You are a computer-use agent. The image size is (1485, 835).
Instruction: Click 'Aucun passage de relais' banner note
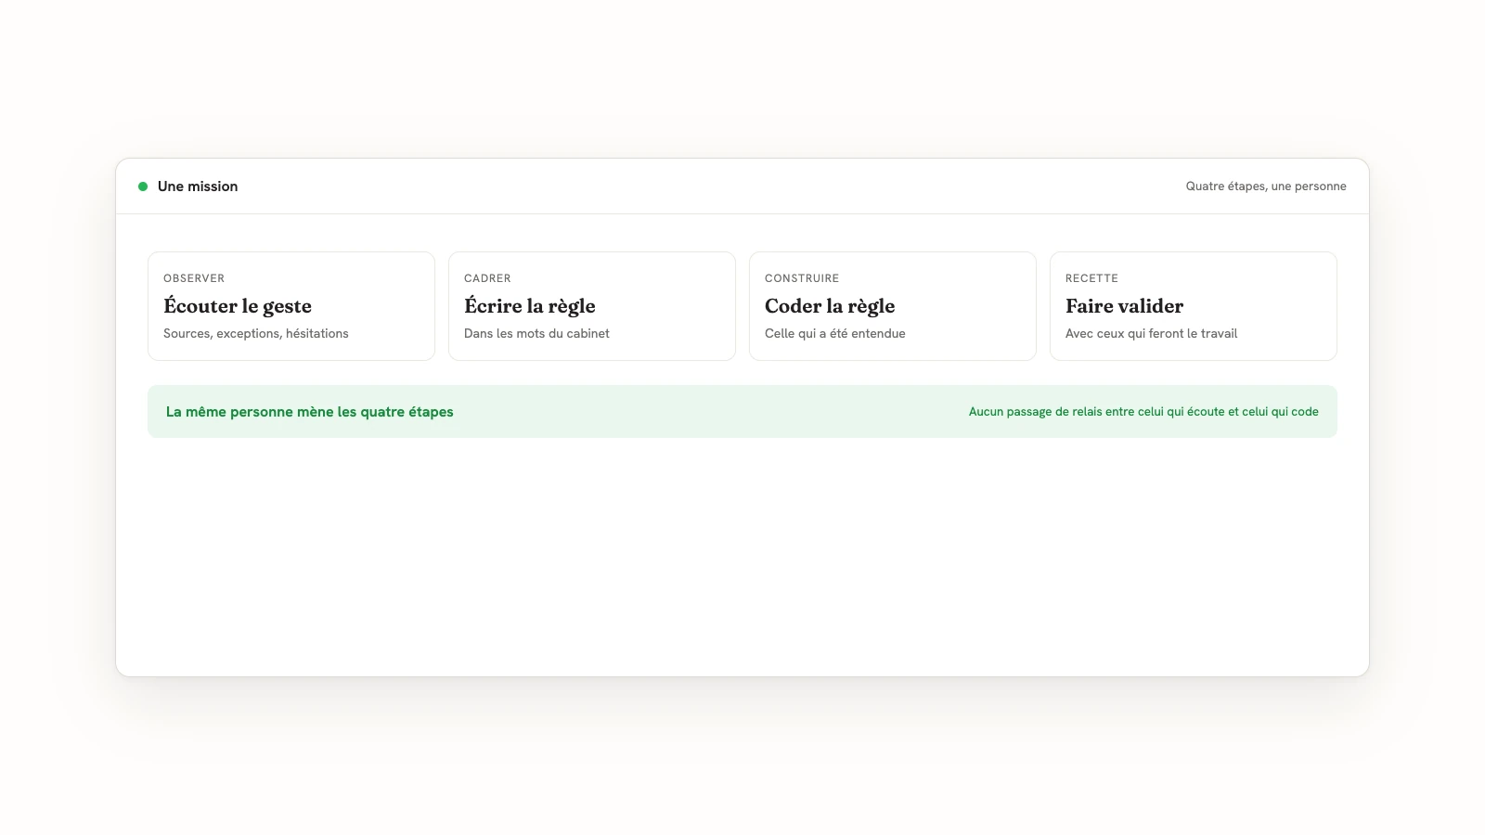[x=1143, y=412]
